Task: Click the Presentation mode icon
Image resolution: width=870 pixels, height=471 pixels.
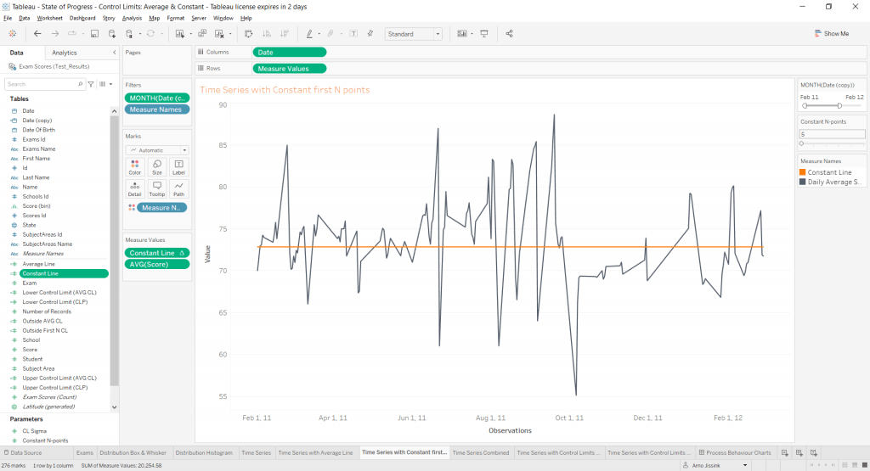Action: [x=484, y=34]
